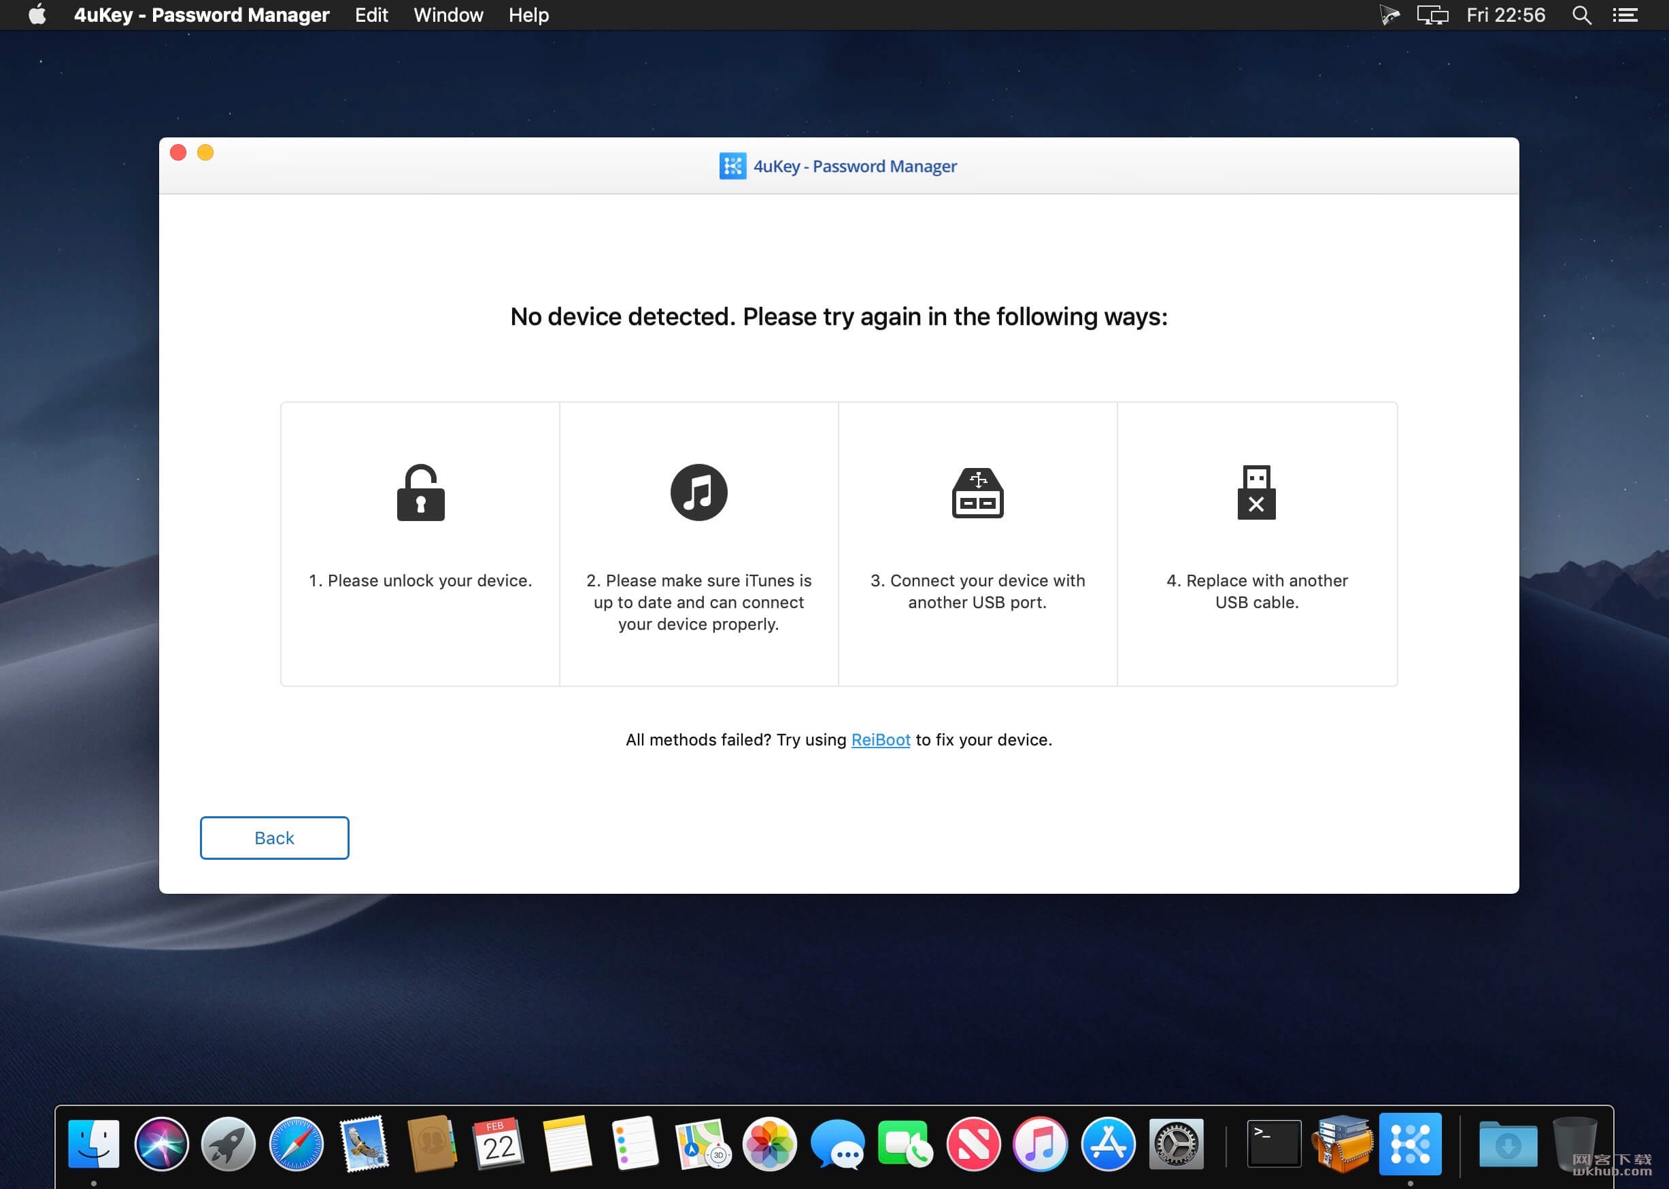Open Messages from the Dock
1669x1189 pixels.
tap(837, 1143)
